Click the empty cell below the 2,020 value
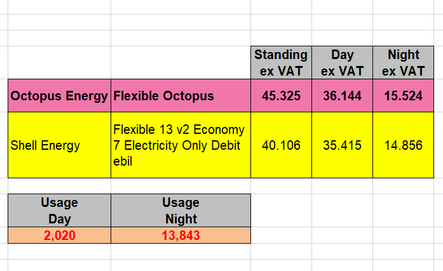 tap(59, 251)
